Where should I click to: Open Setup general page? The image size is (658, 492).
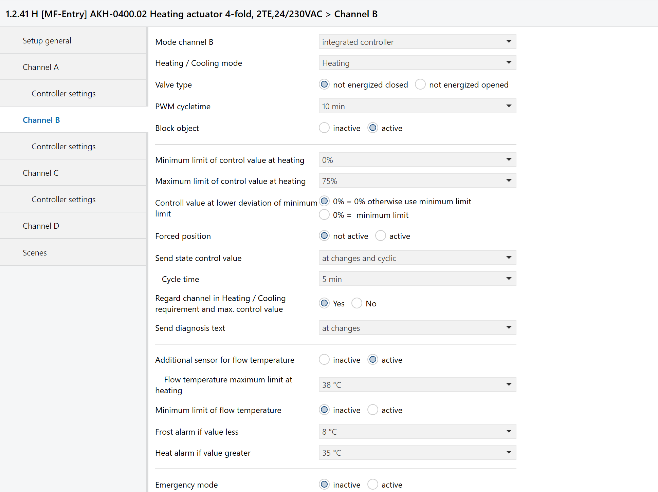pos(47,41)
